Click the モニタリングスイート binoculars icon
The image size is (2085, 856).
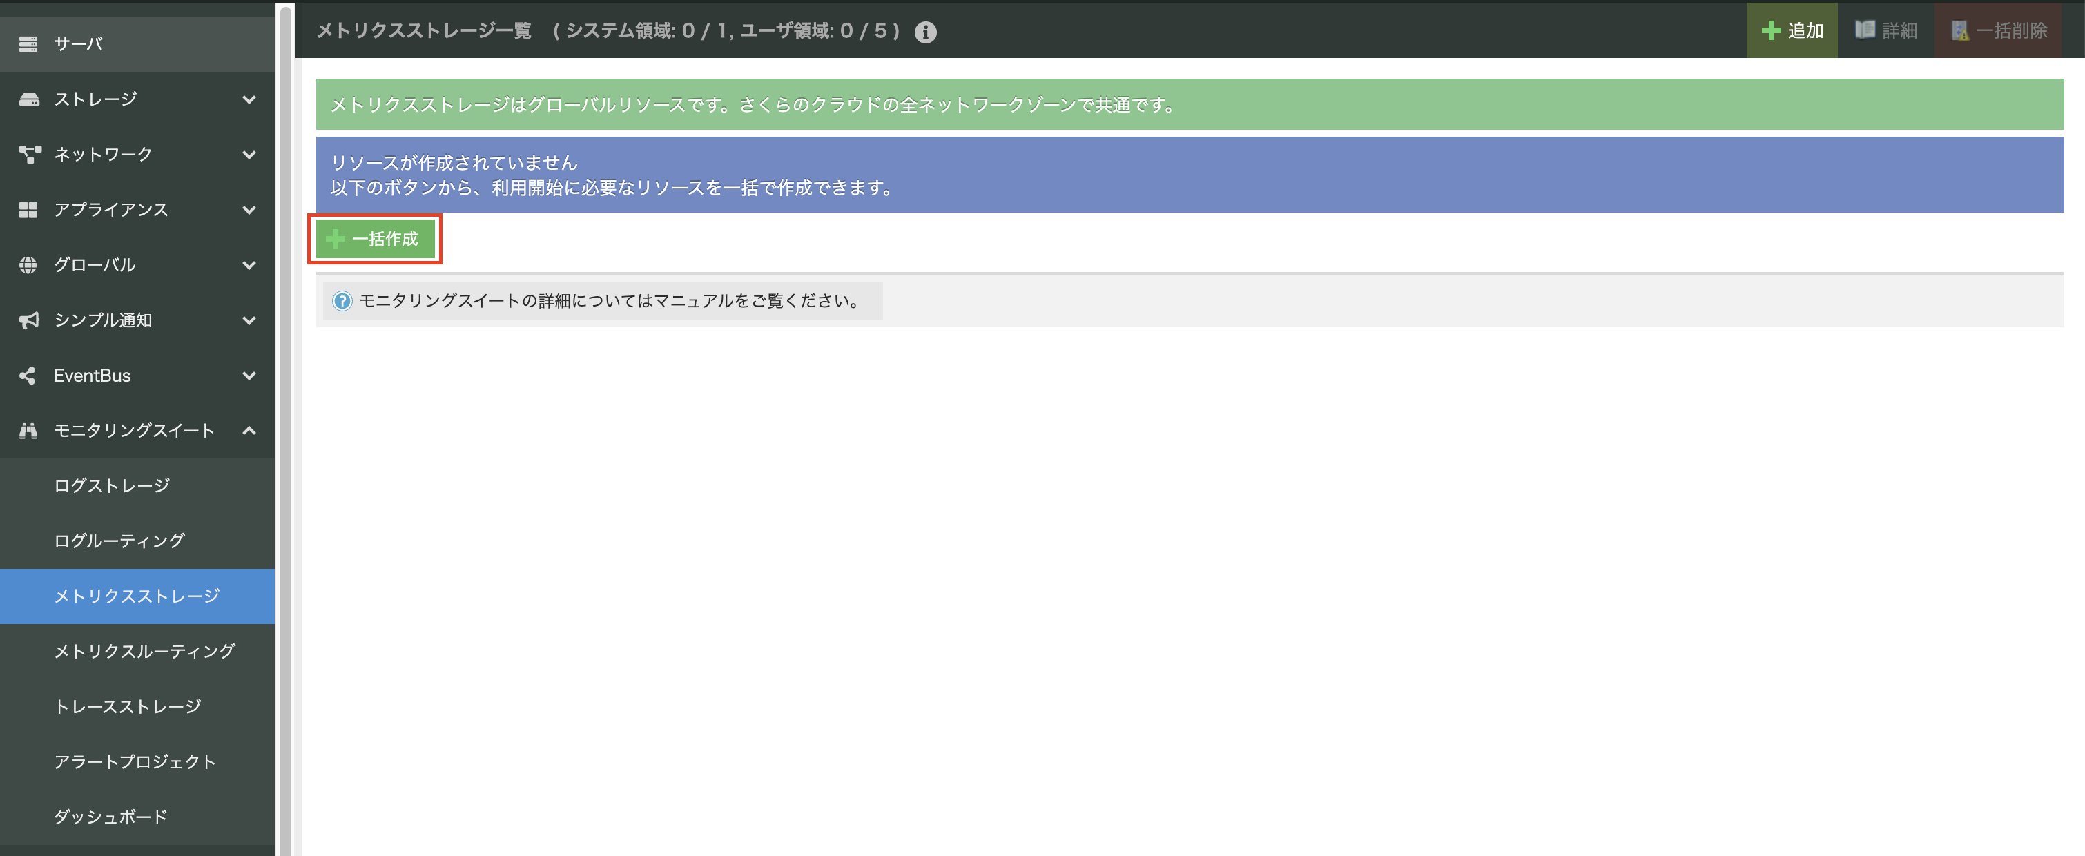pyautogui.click(x=28, y=431)
